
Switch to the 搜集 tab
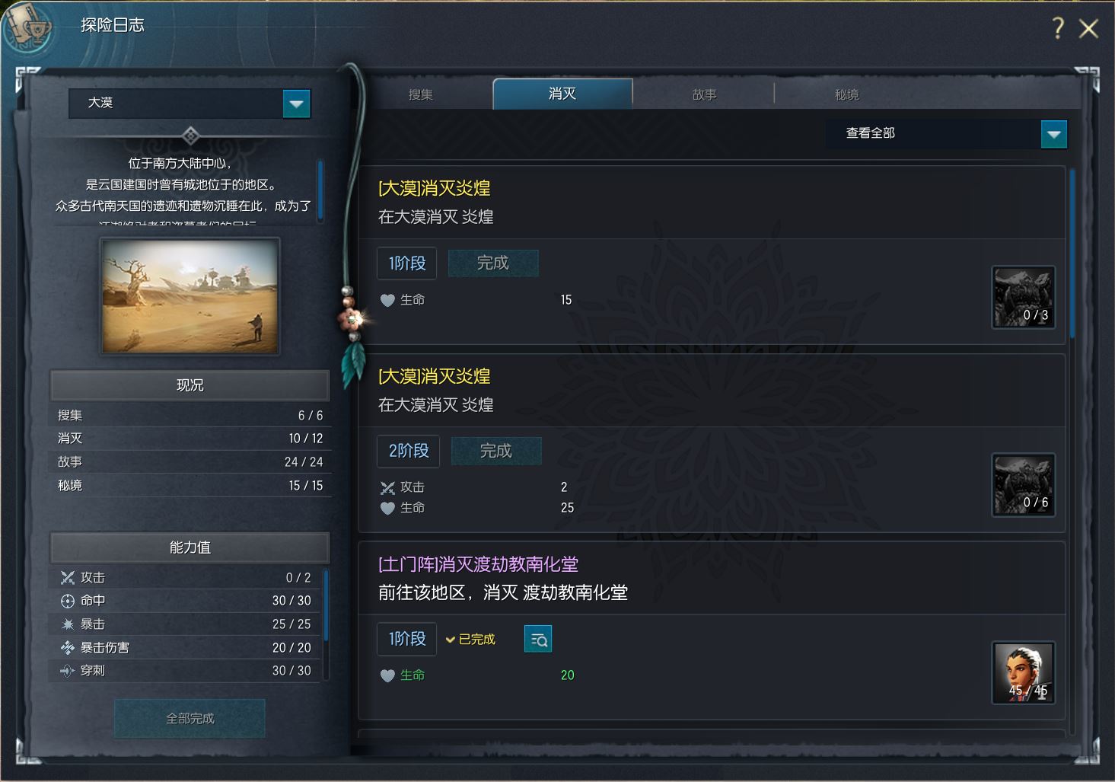click(421, 94)
